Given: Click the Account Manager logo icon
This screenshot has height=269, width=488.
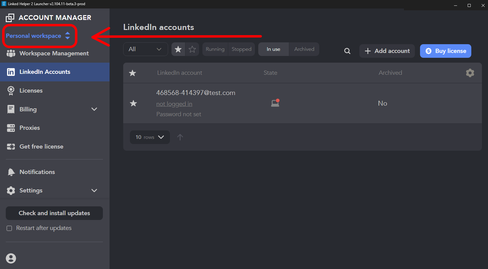Looking at the screenshot, I should 10,18.
